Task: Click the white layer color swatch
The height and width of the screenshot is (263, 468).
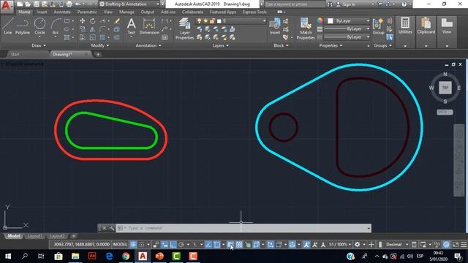Action: pyautogui.click(x=219, y=21)
